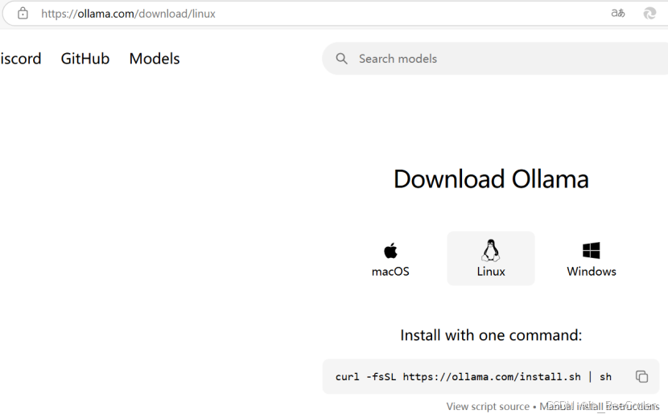Click the 'Install with one command:' text

[491, 335]
